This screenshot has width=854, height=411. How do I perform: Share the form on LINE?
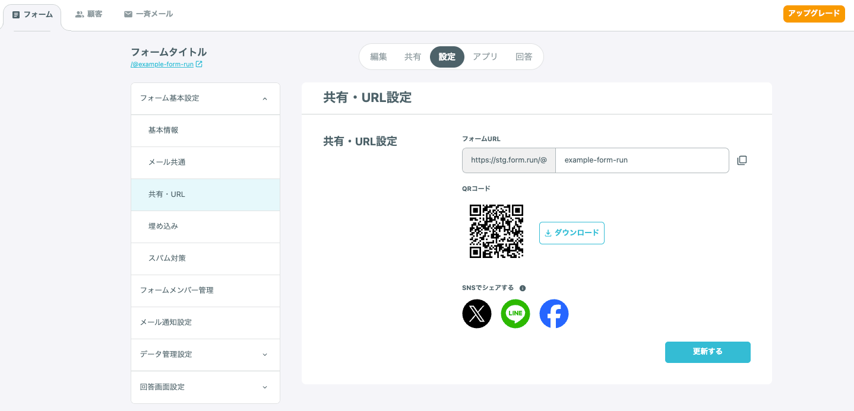coord(515,314)
